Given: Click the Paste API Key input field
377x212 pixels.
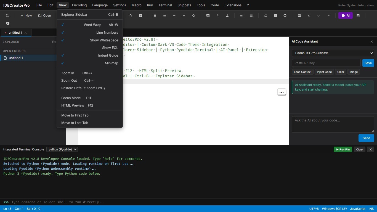Looking at the screenshot, I should 326,63.
